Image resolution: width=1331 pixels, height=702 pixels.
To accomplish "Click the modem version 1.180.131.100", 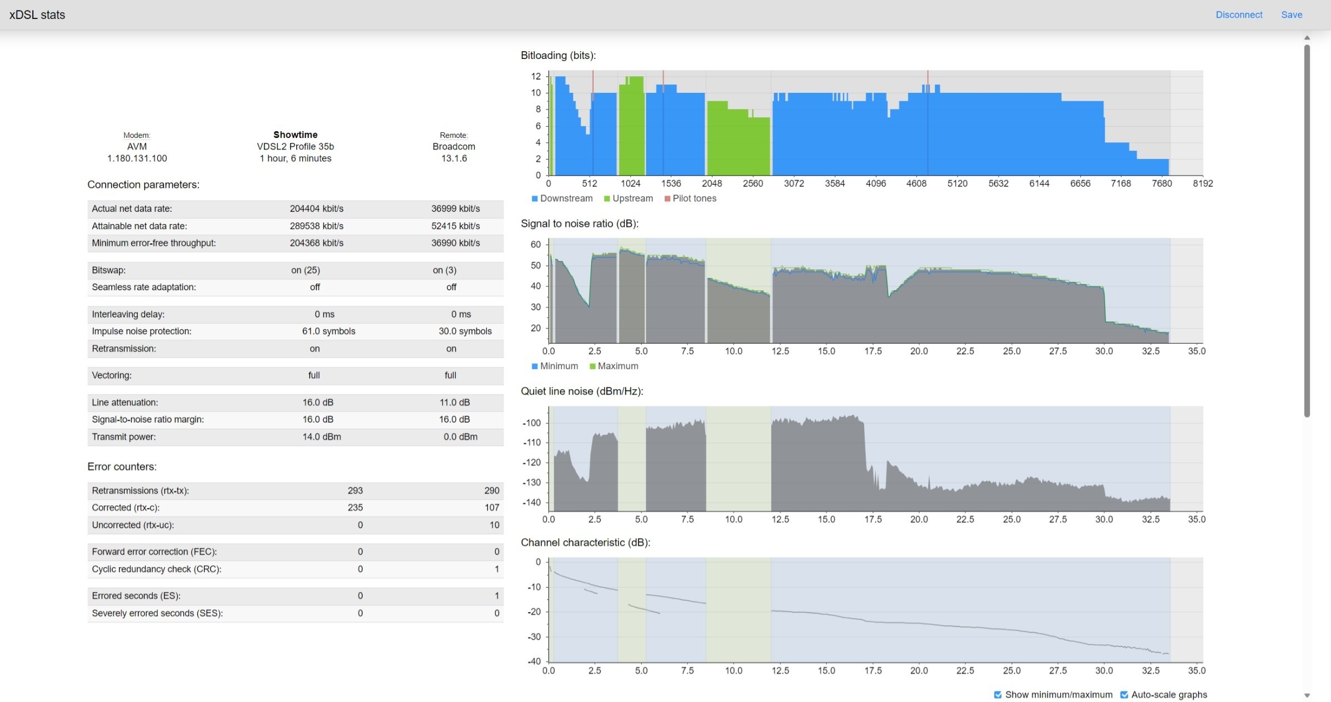I will (137, 158).
